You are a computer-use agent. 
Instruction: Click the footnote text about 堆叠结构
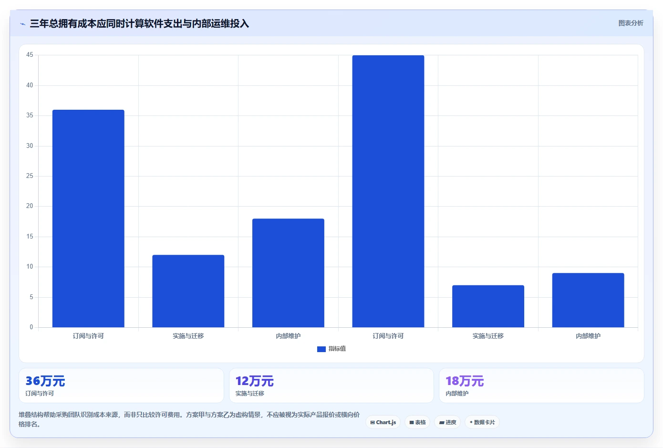[189, 419]
